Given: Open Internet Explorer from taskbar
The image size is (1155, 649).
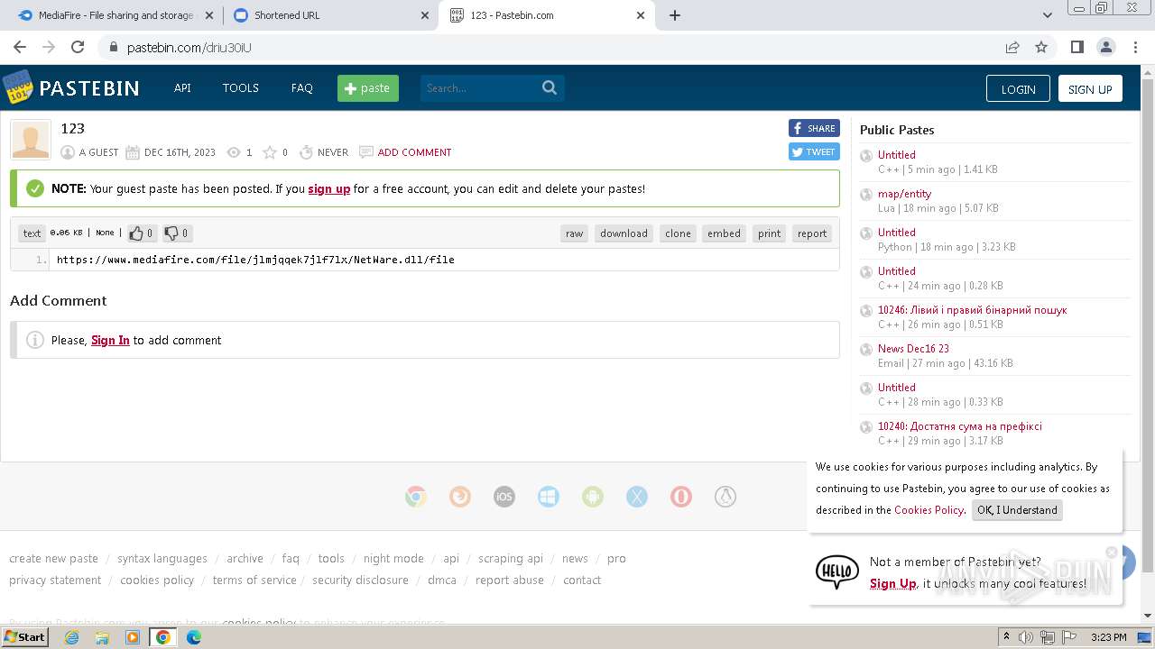Looking at the screenshot, I should pyautogui.click(x=71, y=637).
